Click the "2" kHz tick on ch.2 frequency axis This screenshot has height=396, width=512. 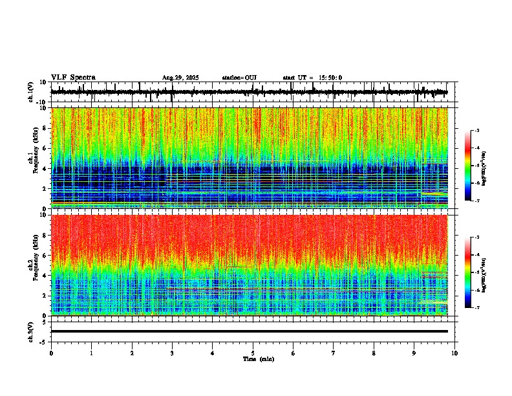click(45, 296)
